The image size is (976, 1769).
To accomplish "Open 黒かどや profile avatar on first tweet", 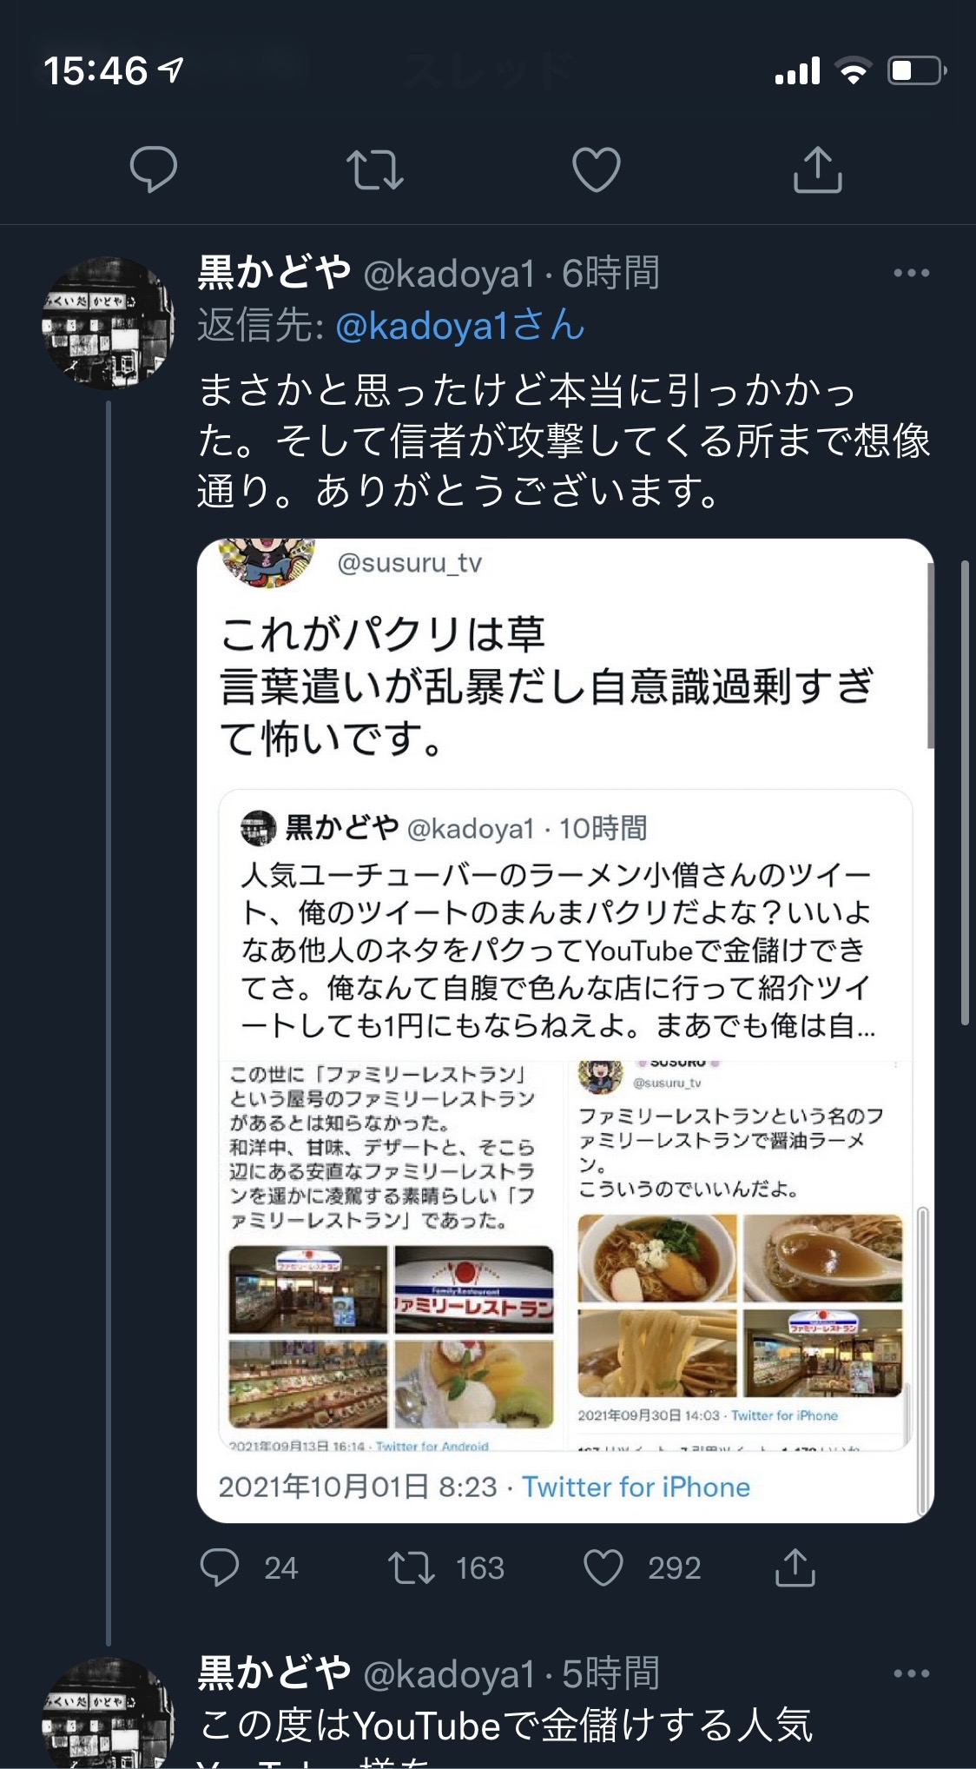I will point(108,322).
